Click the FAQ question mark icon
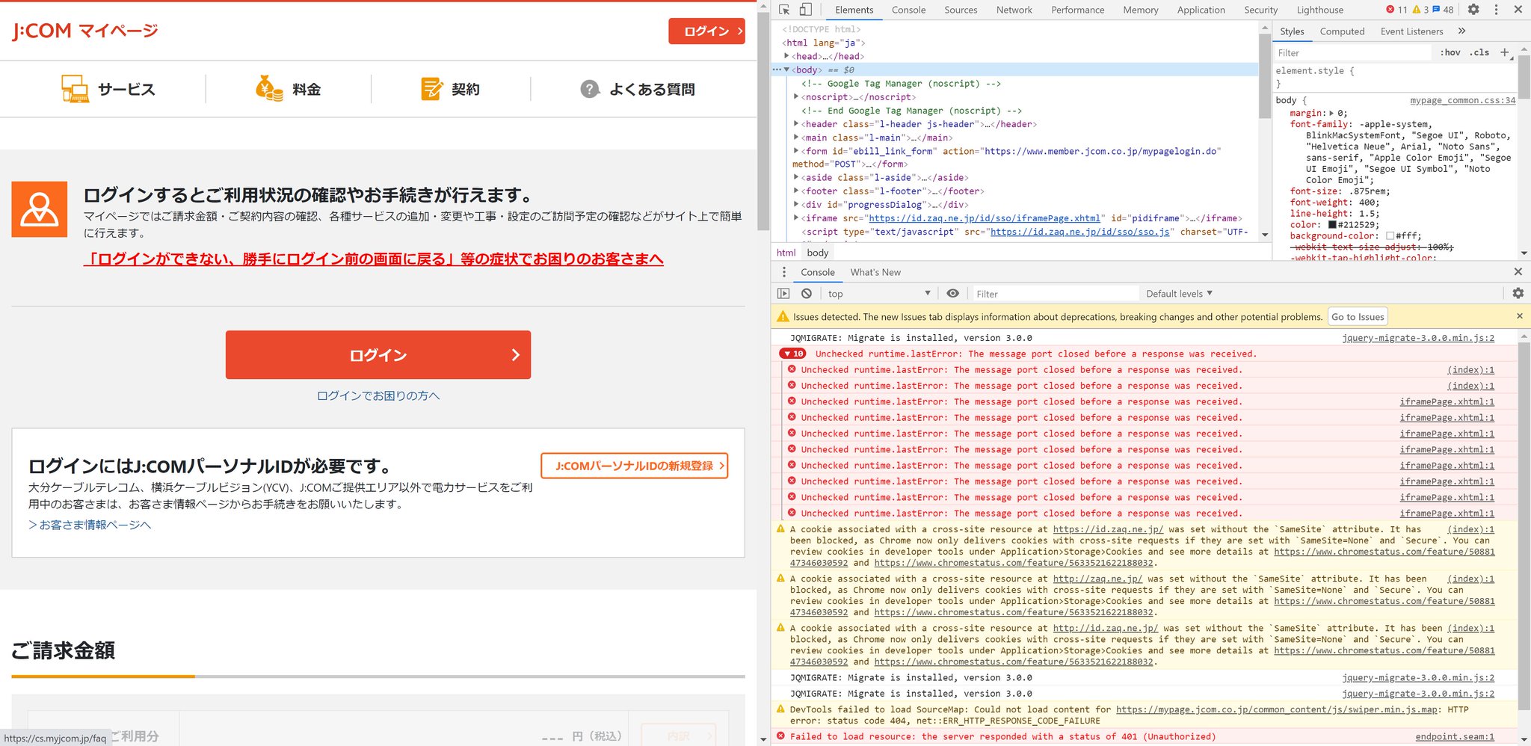The height and width of the screenshot is (746, 1531). 590,89
